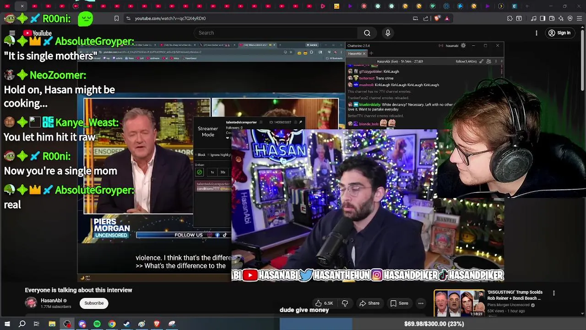Open a new browser tab
This screenshot has width=586, height=330.
[527, 6]
